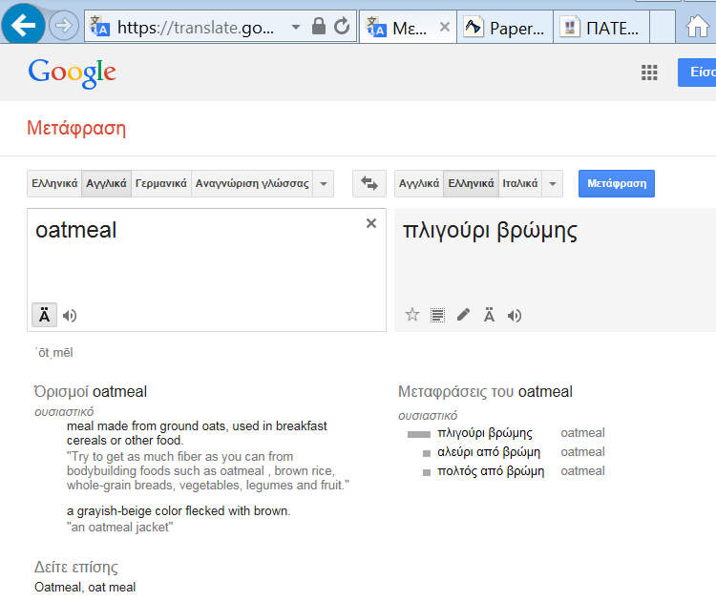Click the ΠΑΤΕ... tab favicon
The width and height of the screenshot is (716, 601).
pyautogui.click(x=569, y=27)
